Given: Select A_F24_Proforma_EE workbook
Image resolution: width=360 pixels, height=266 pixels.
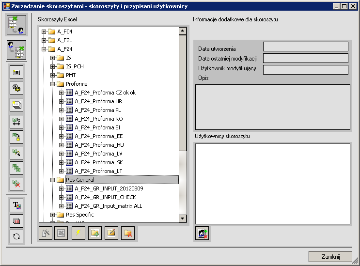Looking at the screenshot, I should tap(99, 136).
